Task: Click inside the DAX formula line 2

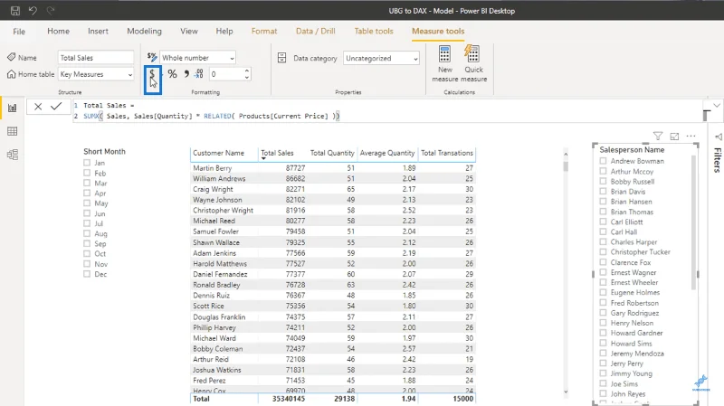Action: pos(211,116)
